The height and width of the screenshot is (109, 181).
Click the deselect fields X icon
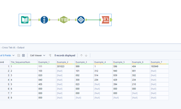(24, 55)
